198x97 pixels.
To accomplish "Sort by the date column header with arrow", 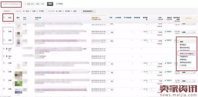I will tap(96, 18).
